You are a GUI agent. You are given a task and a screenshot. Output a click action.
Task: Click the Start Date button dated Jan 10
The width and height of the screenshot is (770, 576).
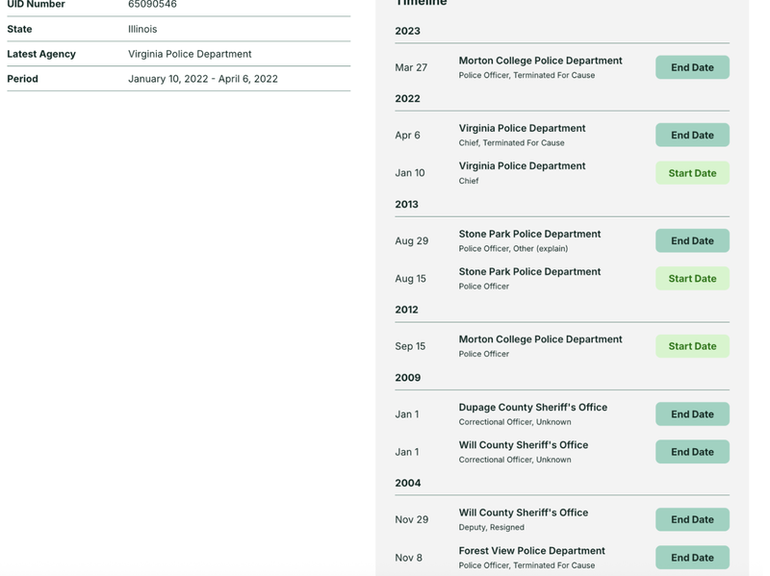691,173
